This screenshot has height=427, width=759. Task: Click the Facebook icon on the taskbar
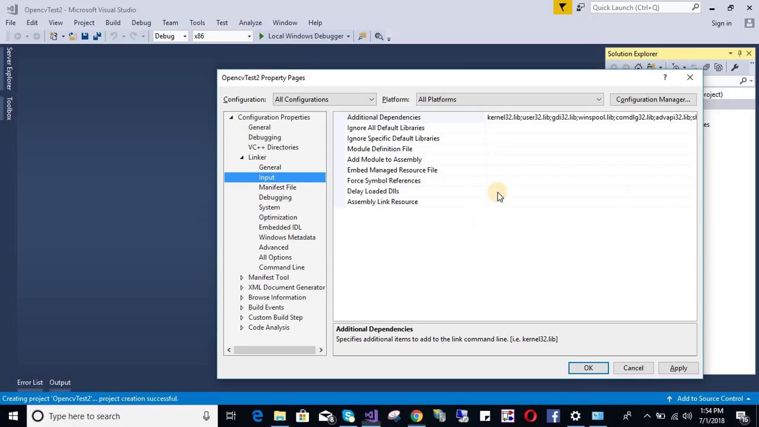pos(553,416)
